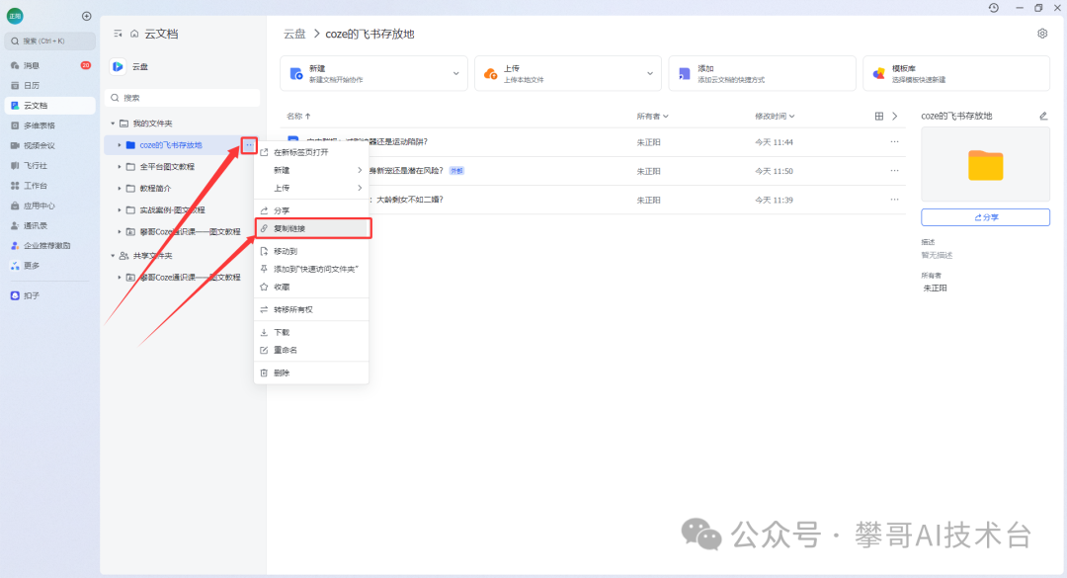The height and width of the screenshot is (578, 1067).
Task: Open 上传 submenu in context menu
Action: pyautogui.click(x=311, y=188)
